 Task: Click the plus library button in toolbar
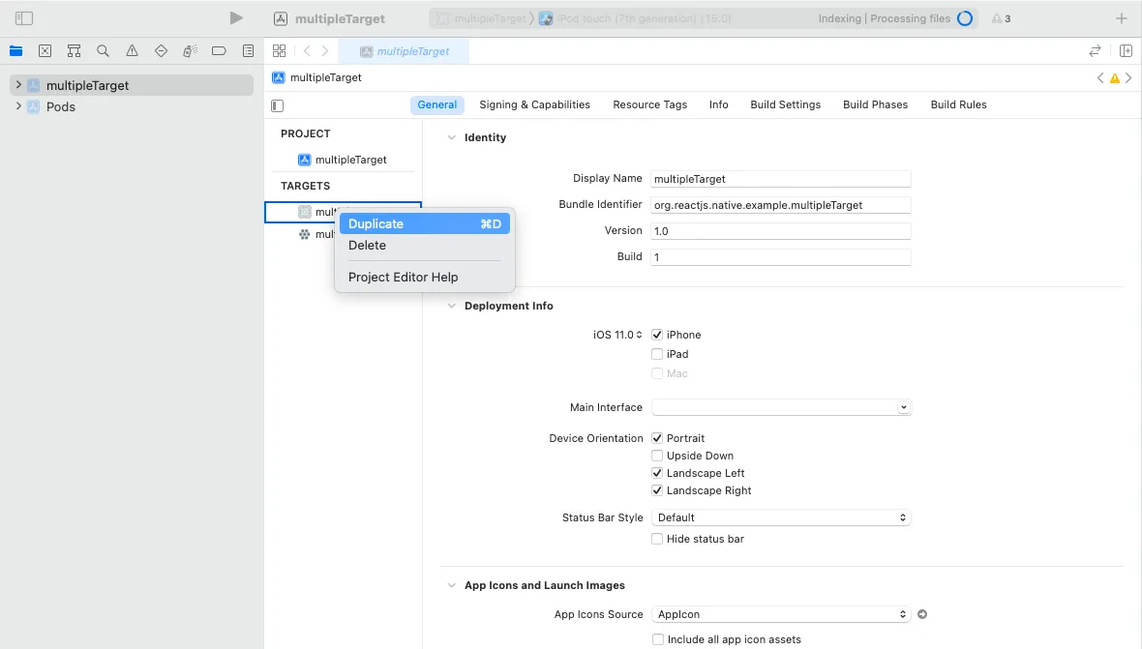coord(1122,18)
